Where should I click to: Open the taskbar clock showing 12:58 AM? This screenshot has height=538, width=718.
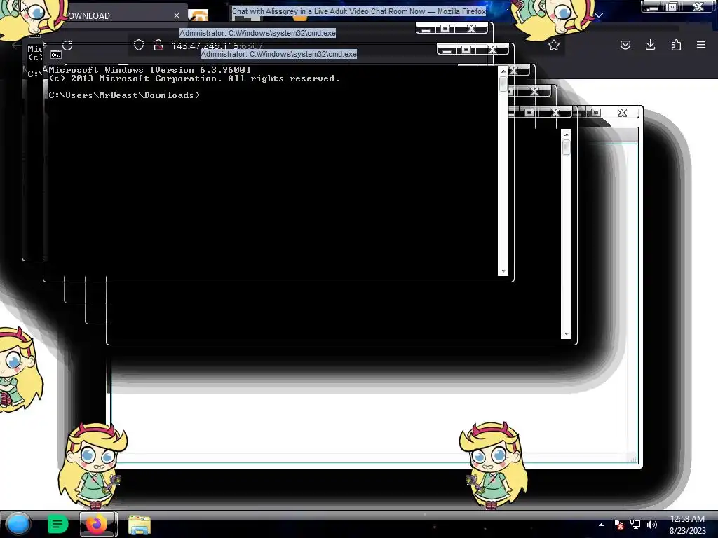687,525
